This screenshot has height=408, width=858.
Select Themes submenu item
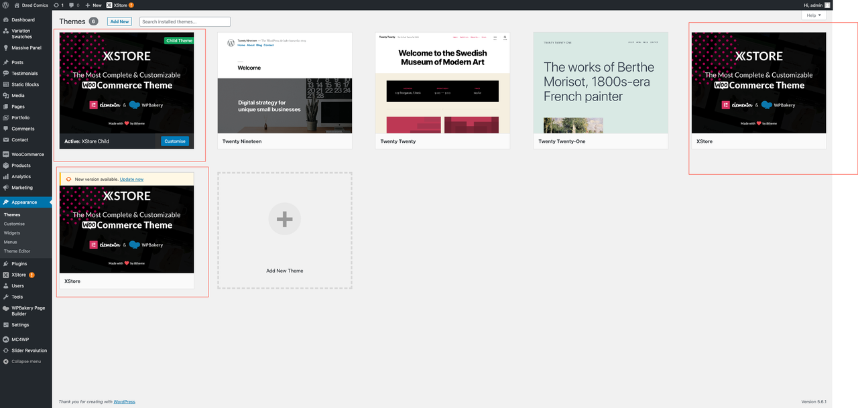tap(12, 214)
